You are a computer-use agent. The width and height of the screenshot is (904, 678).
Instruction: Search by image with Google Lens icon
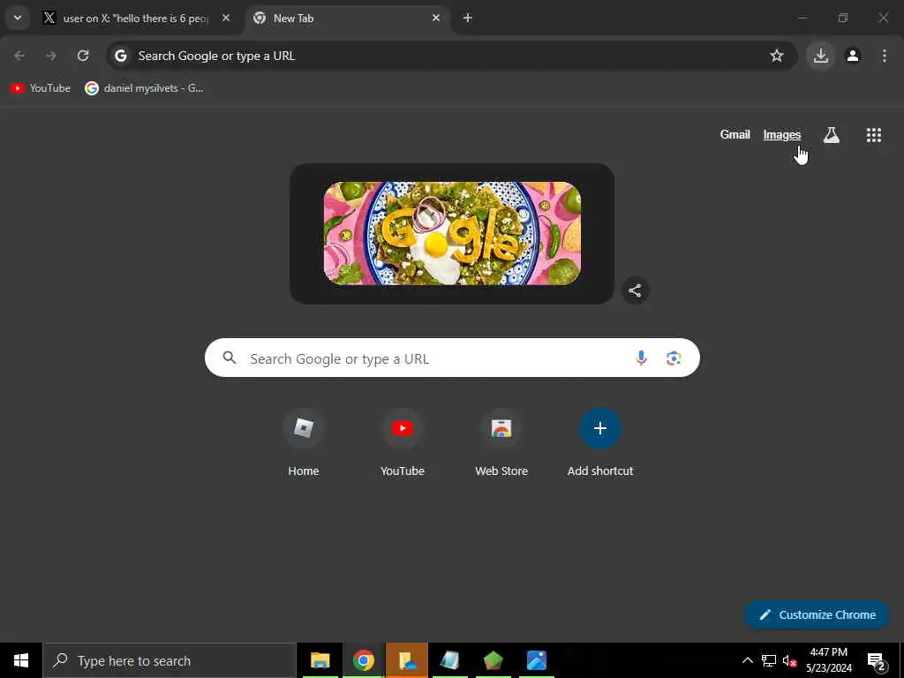pyautogui.click(x=674, y=358)
